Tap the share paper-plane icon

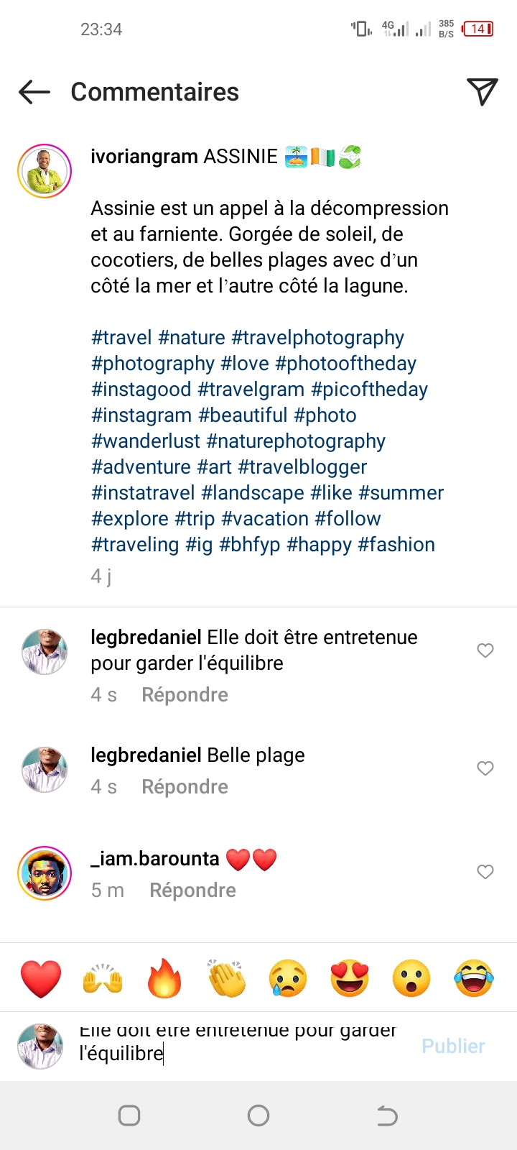[x=482, y=91]
